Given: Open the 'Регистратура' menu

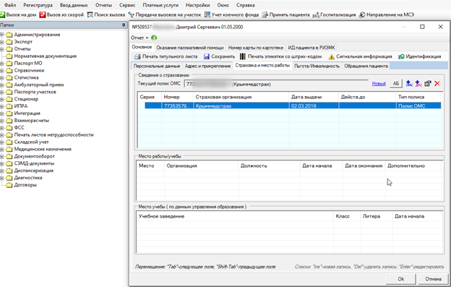Looking at the screenshot, I should coord(38,5).
